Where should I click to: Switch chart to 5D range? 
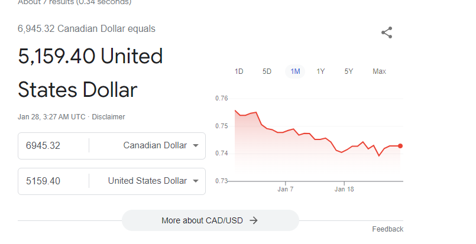click(x=267, y=71)
